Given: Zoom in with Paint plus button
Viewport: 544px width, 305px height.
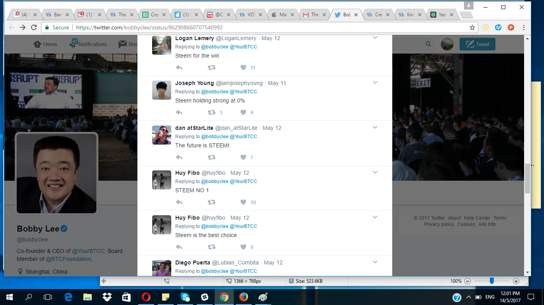Looking at the screenshot, I should (516, 281).
